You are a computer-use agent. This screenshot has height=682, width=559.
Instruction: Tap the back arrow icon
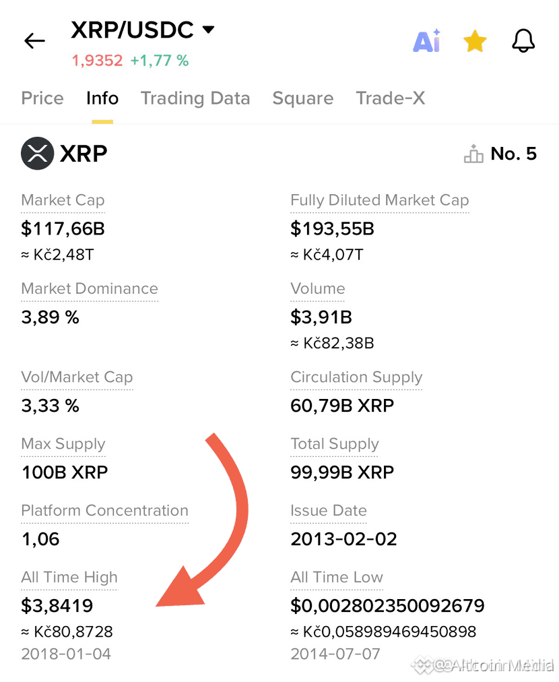click(35, 41)
